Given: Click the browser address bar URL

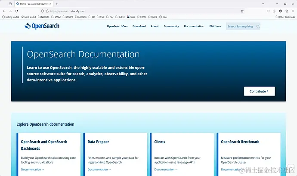Looking at the screenshot, I should [68, 11].
